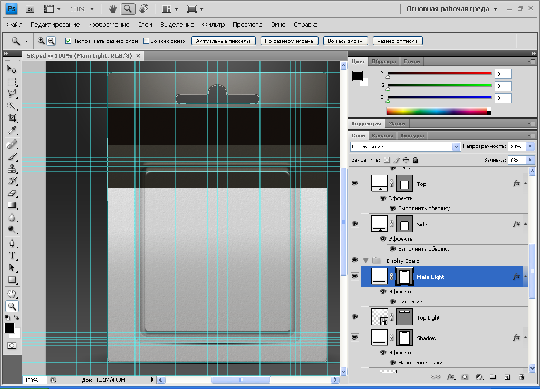This screenshot has width=540, height=389.
Task: Open zoom level dropdown in top bar
Action: coord(92,9)
